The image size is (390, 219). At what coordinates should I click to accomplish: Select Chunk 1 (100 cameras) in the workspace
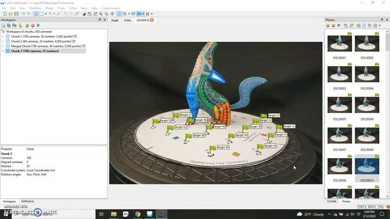[44, 36]
